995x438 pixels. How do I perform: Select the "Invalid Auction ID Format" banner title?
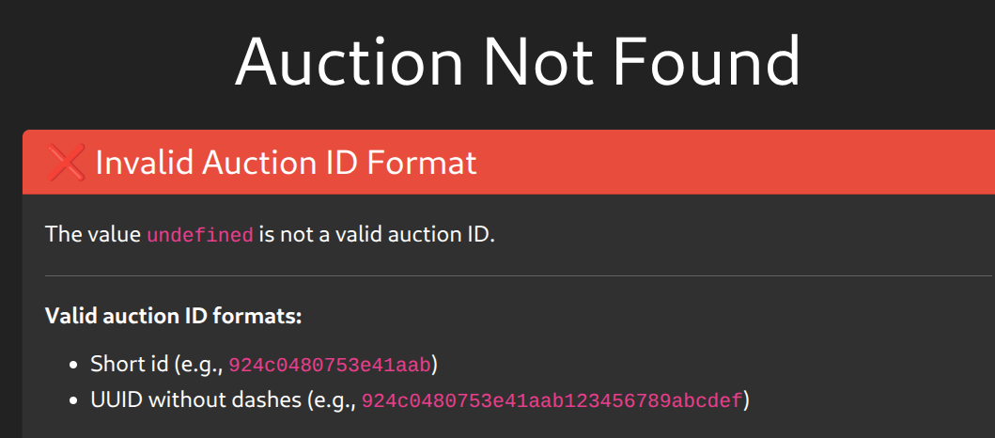click(287, 164)
